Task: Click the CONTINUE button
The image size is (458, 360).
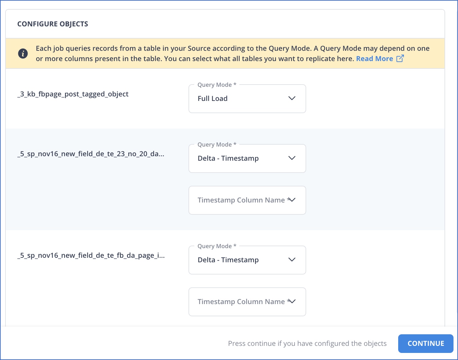Action: [426, 344]
